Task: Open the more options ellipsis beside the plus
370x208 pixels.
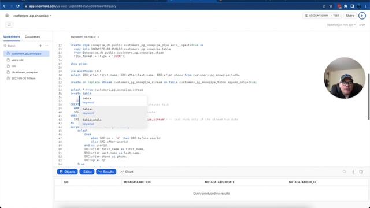Action: tap(47, 46)
